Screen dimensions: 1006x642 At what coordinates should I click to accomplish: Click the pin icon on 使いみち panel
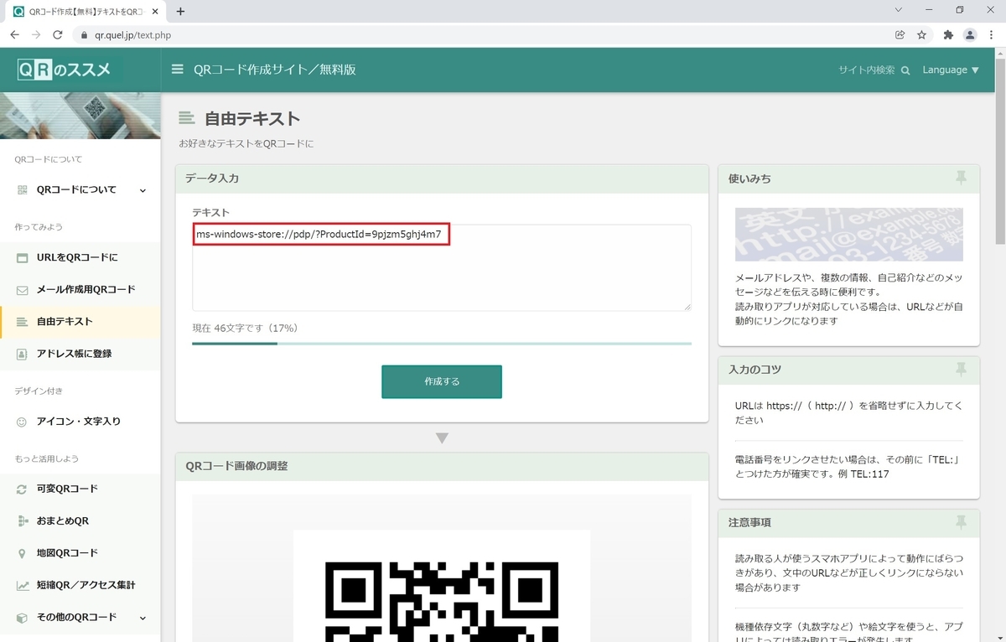click(961, 177)
